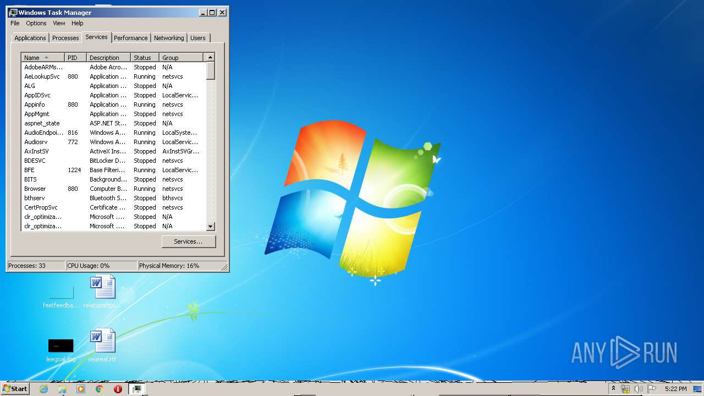
Task: Open the View menu
Action: tap(59, 23)
